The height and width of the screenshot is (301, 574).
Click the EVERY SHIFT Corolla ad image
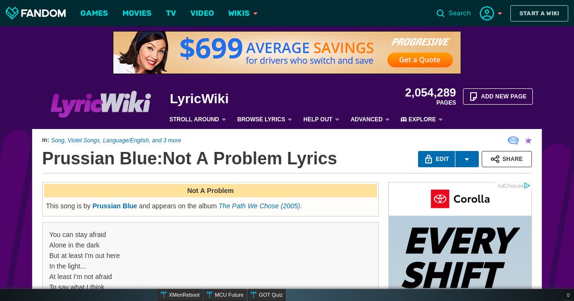(x=460, y=252)
